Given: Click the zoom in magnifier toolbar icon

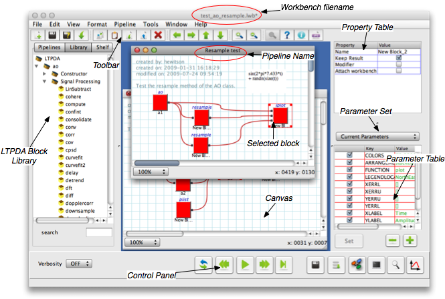Looking at the screenshot, I should click(240, 35).
